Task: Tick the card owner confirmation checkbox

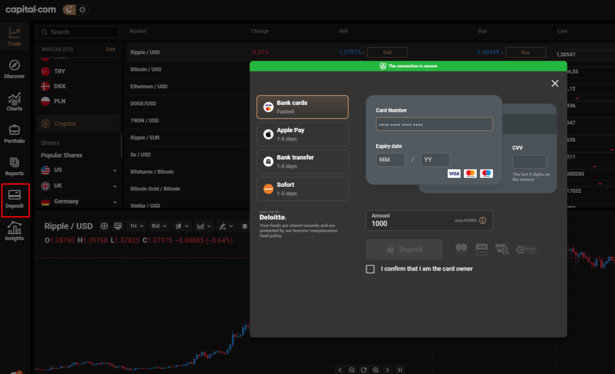Action: (371, 269)
